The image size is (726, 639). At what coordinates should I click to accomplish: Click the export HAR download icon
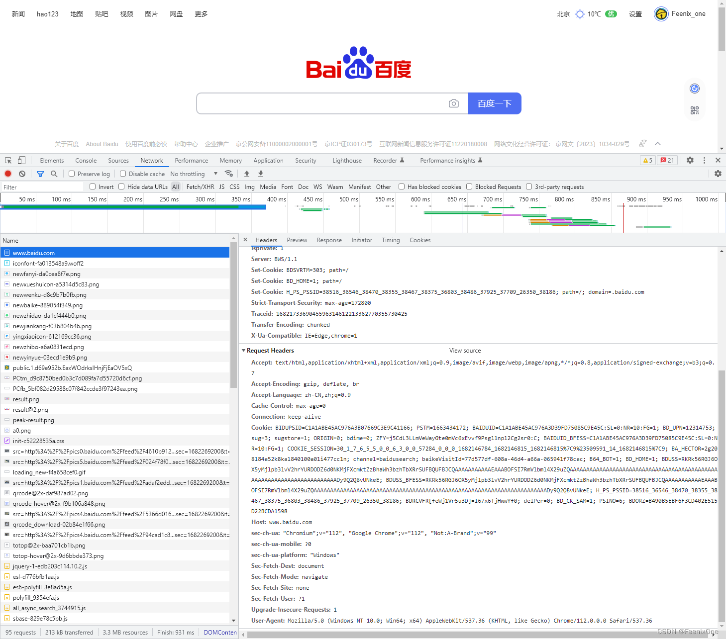tap(261, 174)
